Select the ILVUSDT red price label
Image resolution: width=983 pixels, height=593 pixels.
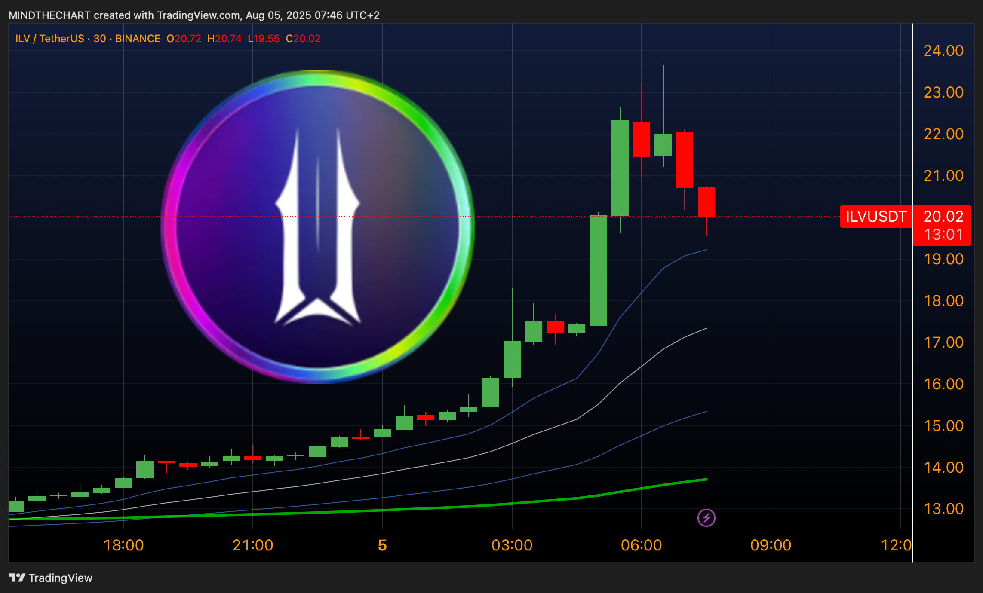point(876,216)
